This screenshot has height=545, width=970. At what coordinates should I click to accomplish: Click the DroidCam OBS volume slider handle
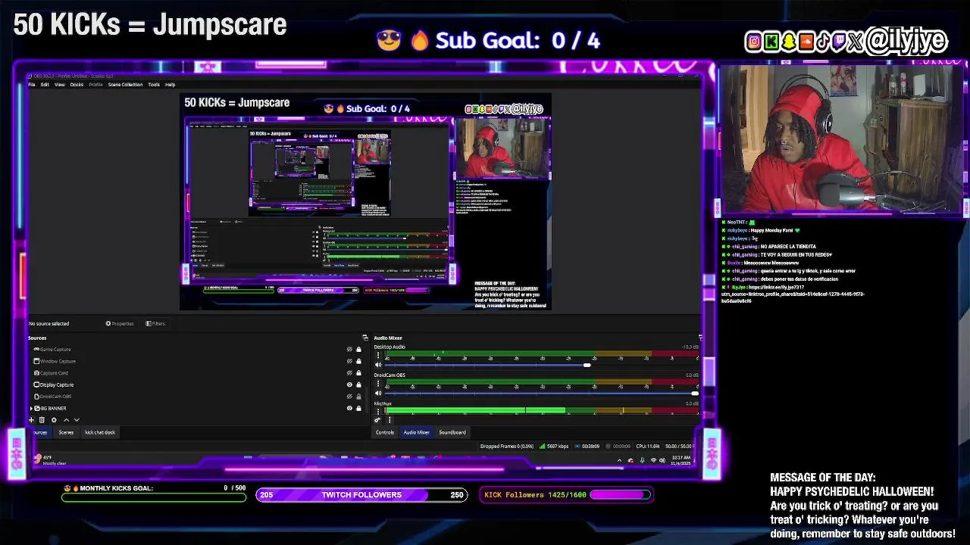tap(695, 393)
